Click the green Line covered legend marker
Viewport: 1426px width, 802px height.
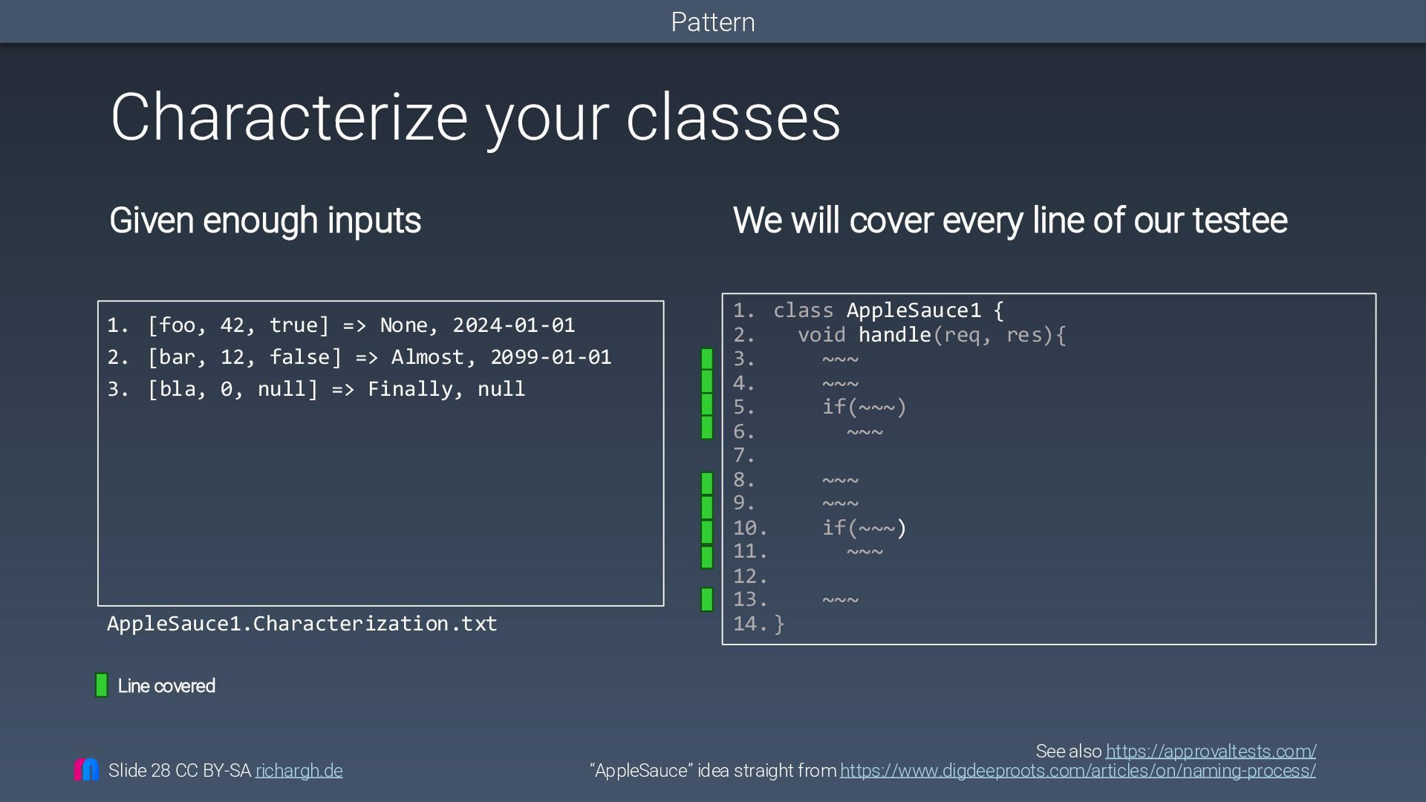coord(102,685)
